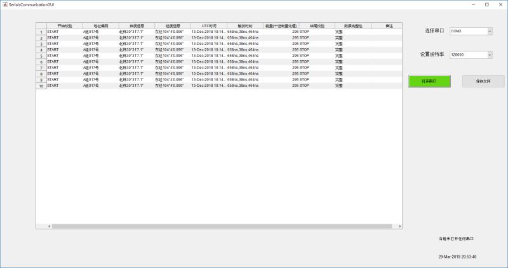Open the 选择串口 COM2 dropdown
The height and width of the screenshot is (268, 508).
[x=471, y=31]
